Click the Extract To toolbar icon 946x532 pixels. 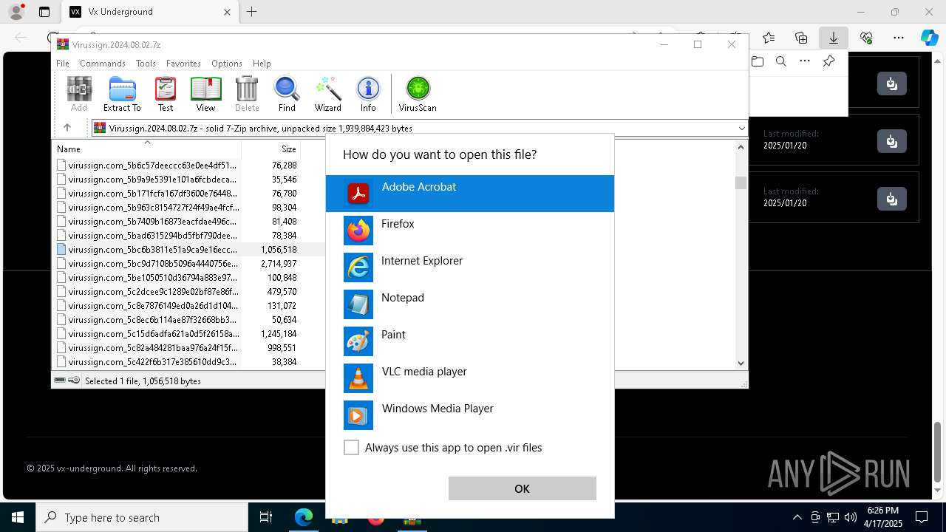(x=122, y=94)
